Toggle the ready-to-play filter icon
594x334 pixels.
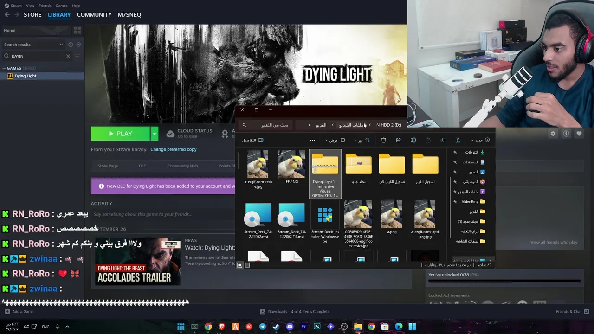(x=78, y=45)
